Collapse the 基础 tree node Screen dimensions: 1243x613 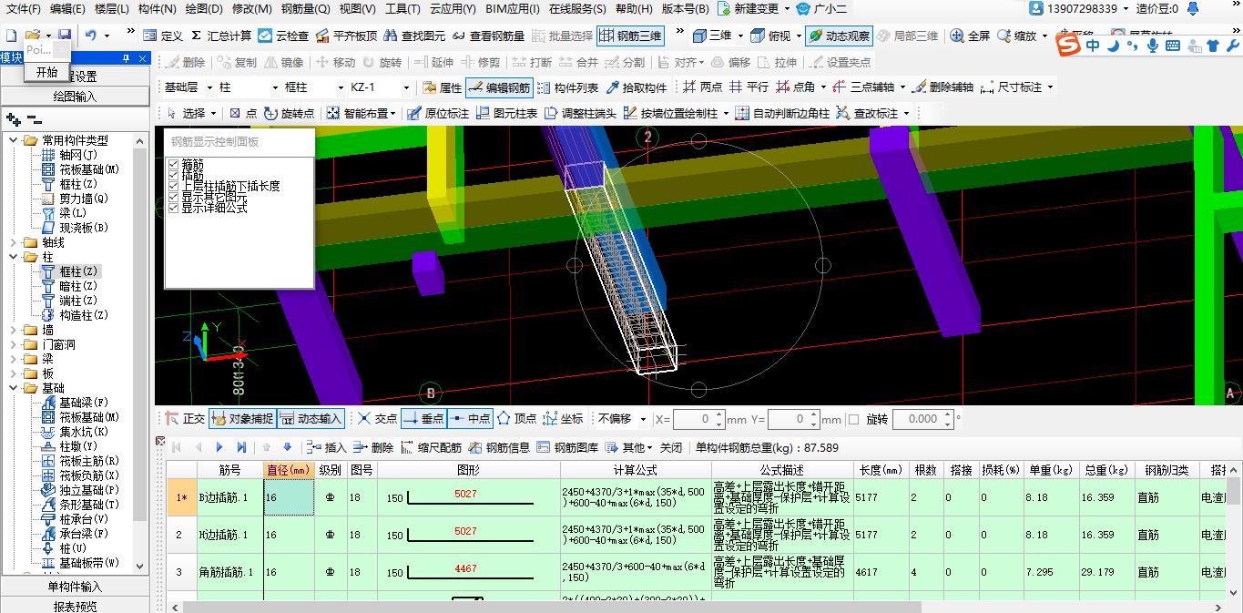[13, 388]
